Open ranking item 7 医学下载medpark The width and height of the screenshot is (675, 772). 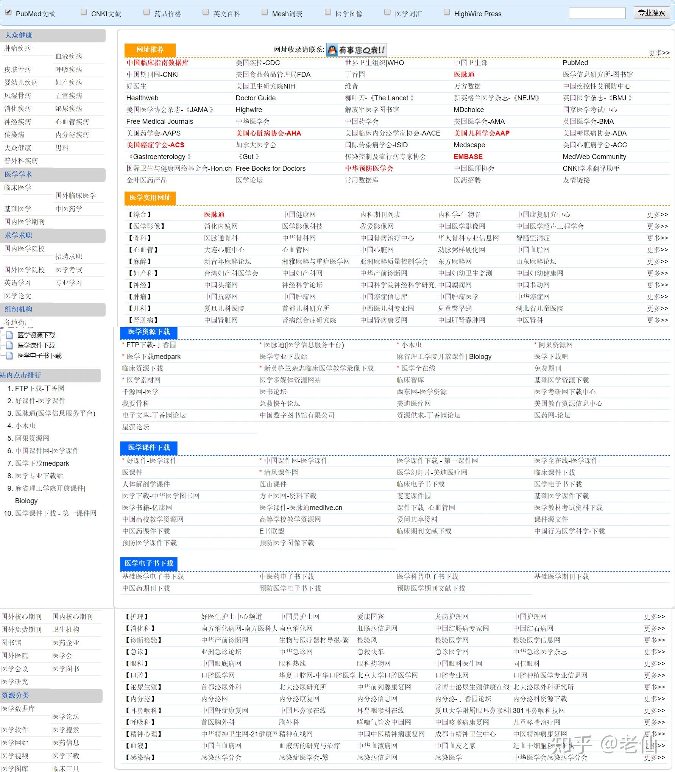tap(42, 463)
